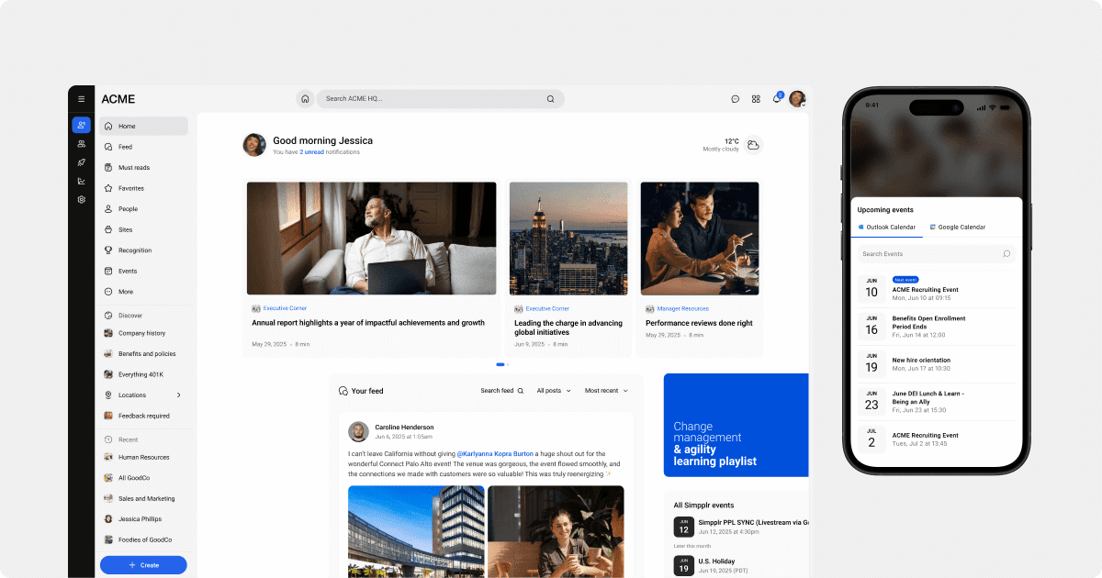Screen dimensions: 1102x578
Task: Open Must reads in the sidebar
Action: pyautogui.click(x=144, y=168)
